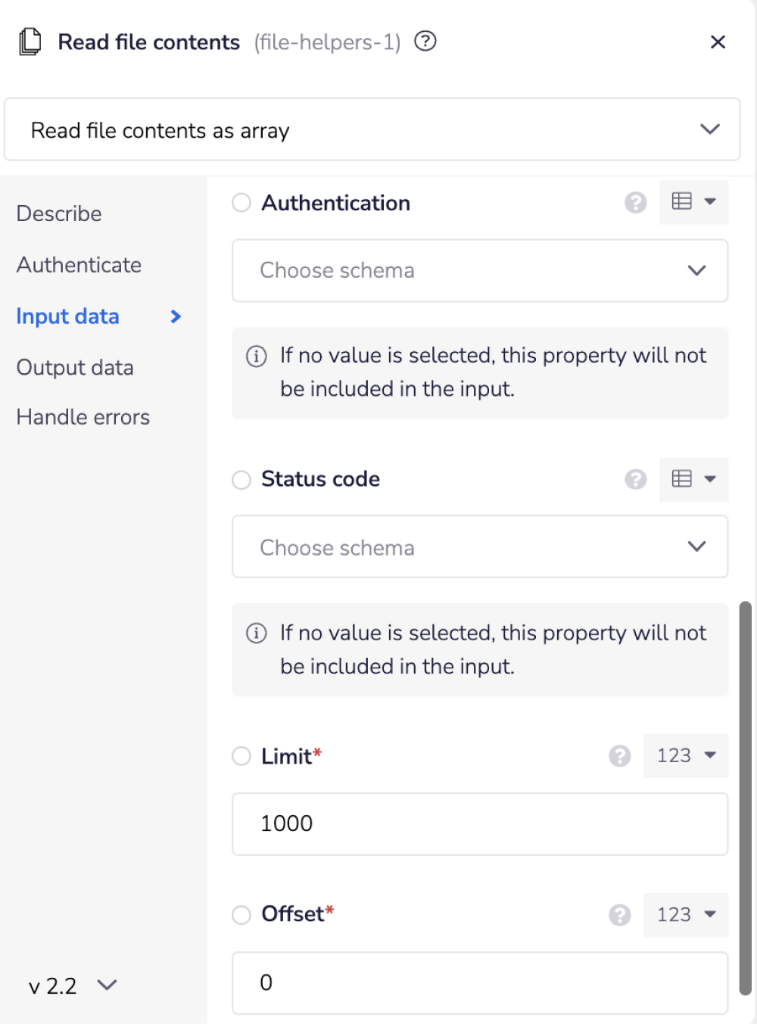Screen dimensions: 757x1024
Task: Expand the Status code Choose schema dropdown
Action: click(479, 547)
